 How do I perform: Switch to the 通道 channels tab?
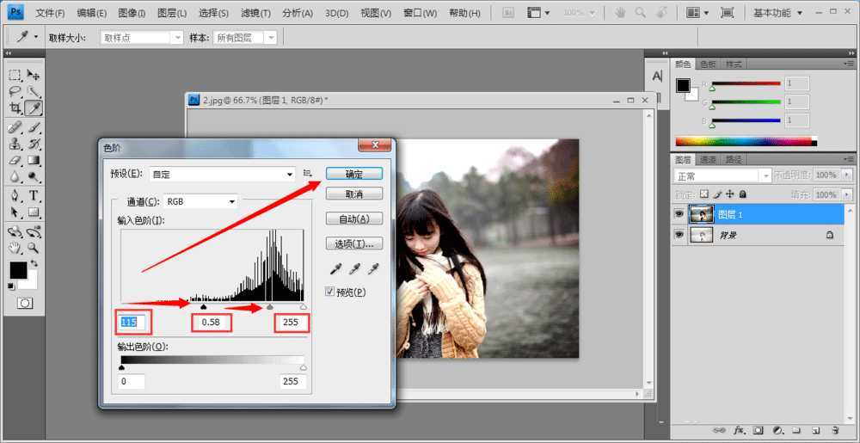coord(708,159)
